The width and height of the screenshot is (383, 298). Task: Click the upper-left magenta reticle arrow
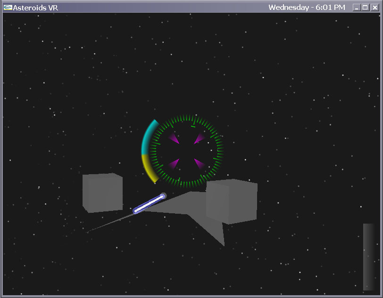tap(175, 138)
